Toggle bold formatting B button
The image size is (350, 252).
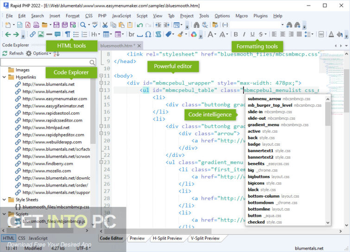(236, 34)
